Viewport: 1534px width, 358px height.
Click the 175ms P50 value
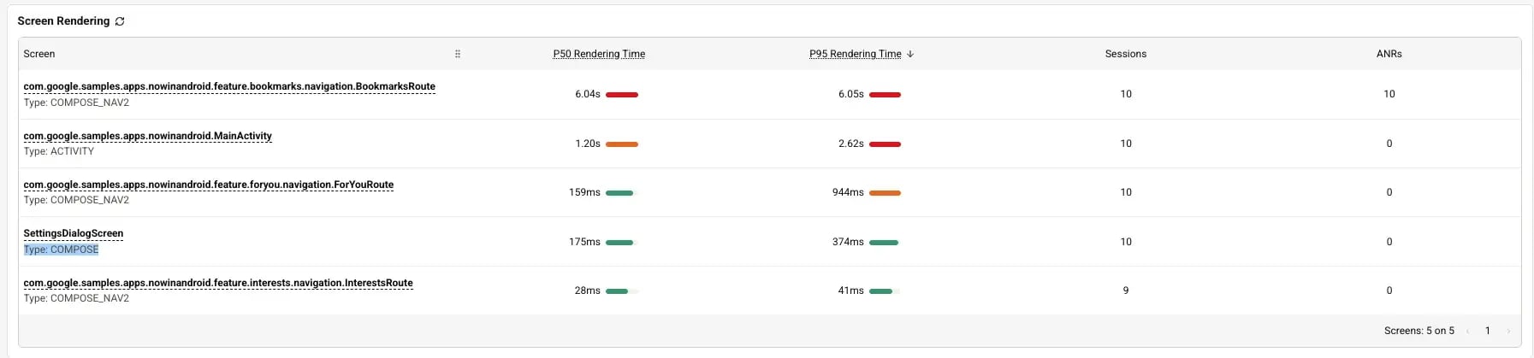584,242
